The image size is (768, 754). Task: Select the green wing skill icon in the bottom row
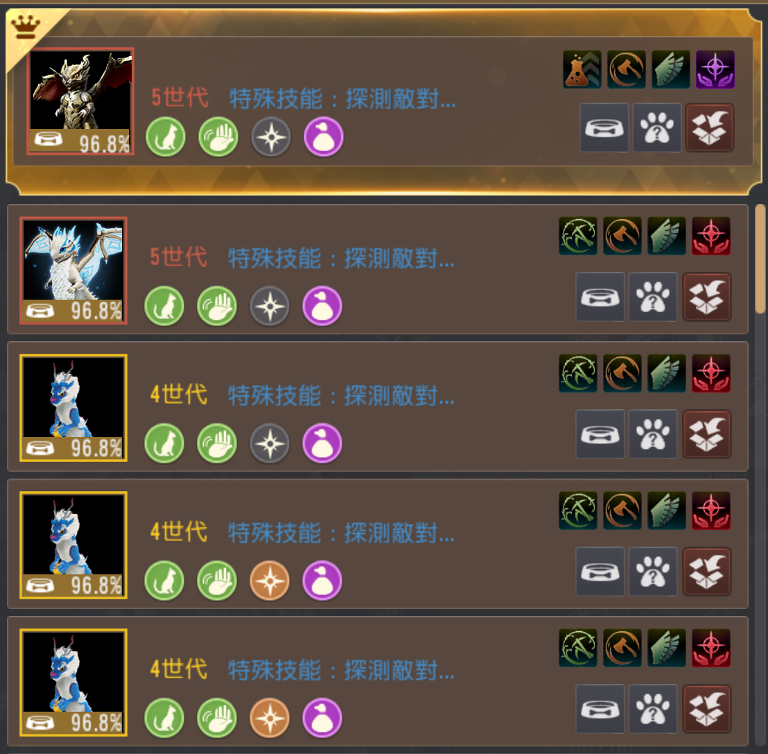(x=667, y=648)
